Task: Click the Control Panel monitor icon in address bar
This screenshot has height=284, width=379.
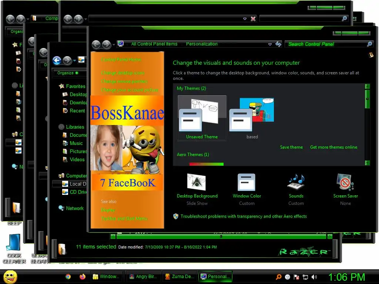Action: click(121, 44)
